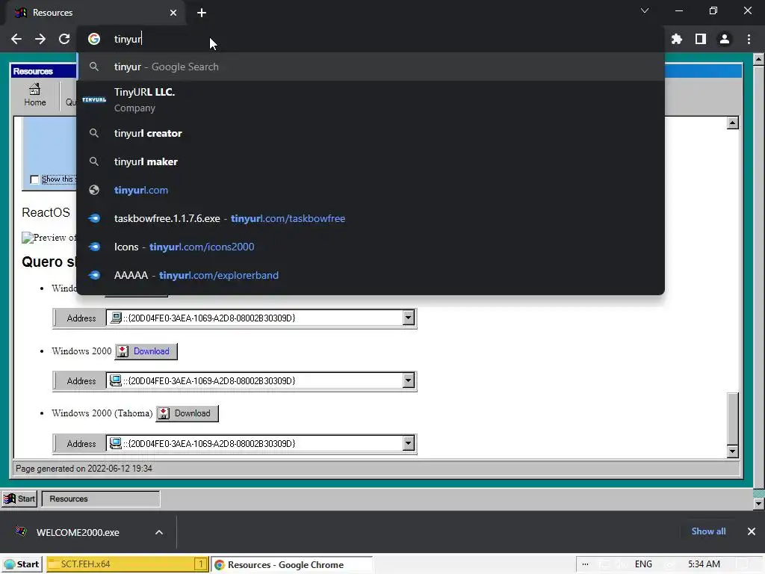Viewport: 765px width, 574px height.
Task: Close the downloads bar
Action: click(752, 531)
